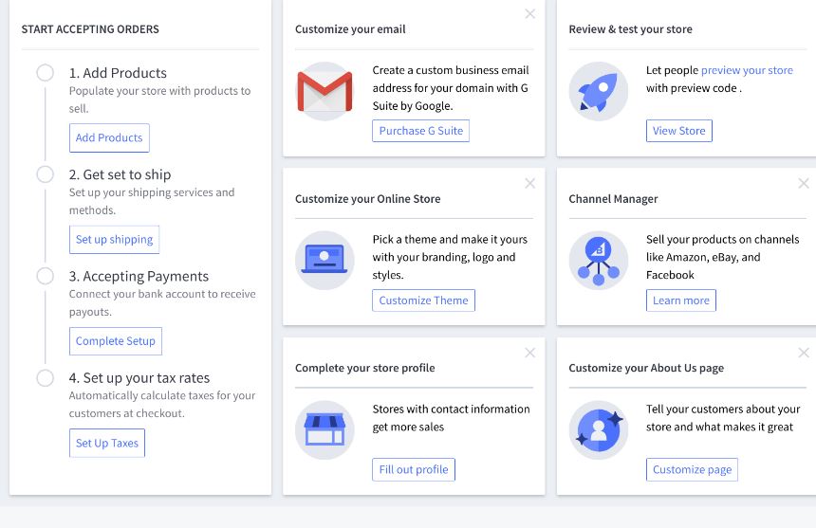816x528 pixels.
Task: Click 'Connect your bank account' description
Action: (162, 303)
